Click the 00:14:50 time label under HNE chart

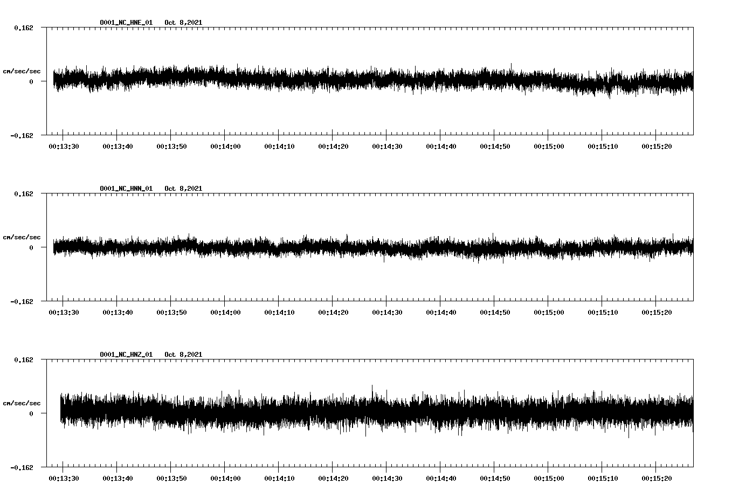[x=495, y=147]
